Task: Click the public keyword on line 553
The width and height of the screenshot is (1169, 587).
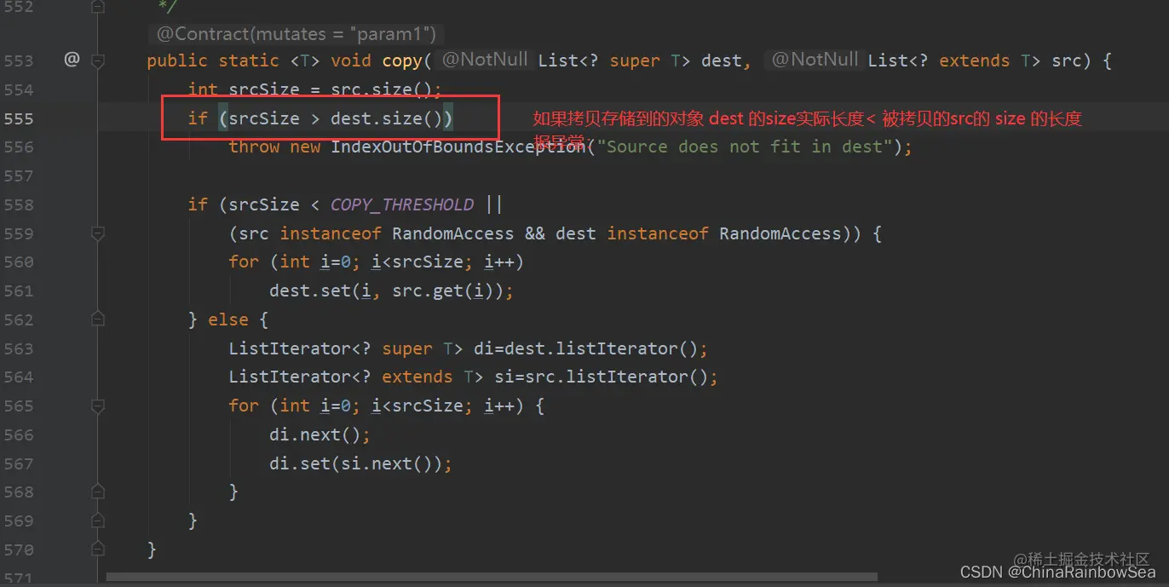Action: [x=177, y=60]
